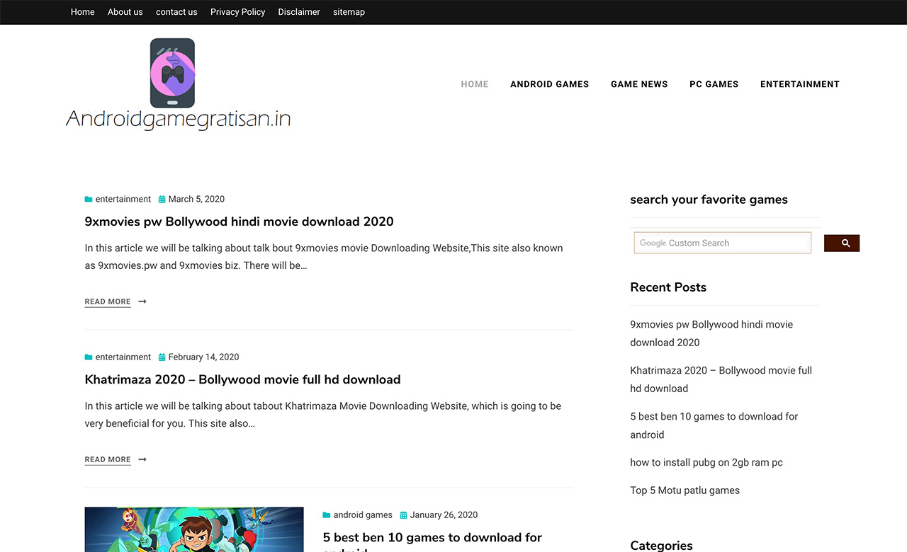Click the February 14, 2020 date link
This screenshot has width=907, height=552.
[204, 357]
